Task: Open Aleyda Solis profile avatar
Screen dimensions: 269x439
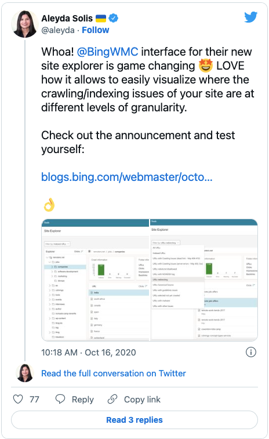Action: 25,24
